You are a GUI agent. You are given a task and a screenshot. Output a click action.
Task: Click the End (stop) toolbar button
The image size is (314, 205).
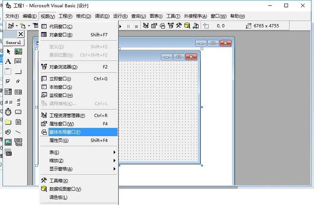tap(136, 26)
